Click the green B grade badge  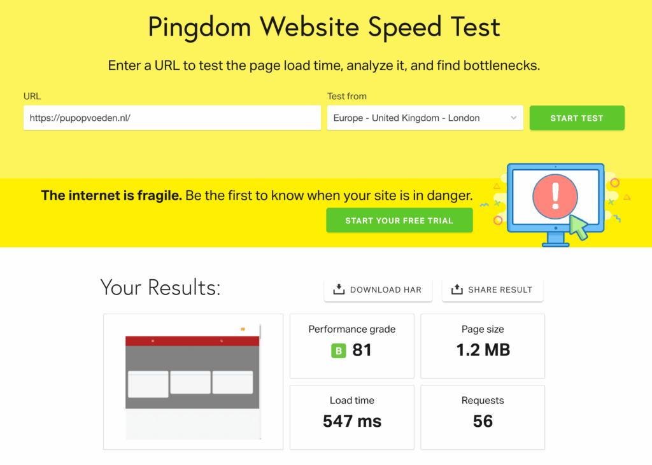[338, 350]
